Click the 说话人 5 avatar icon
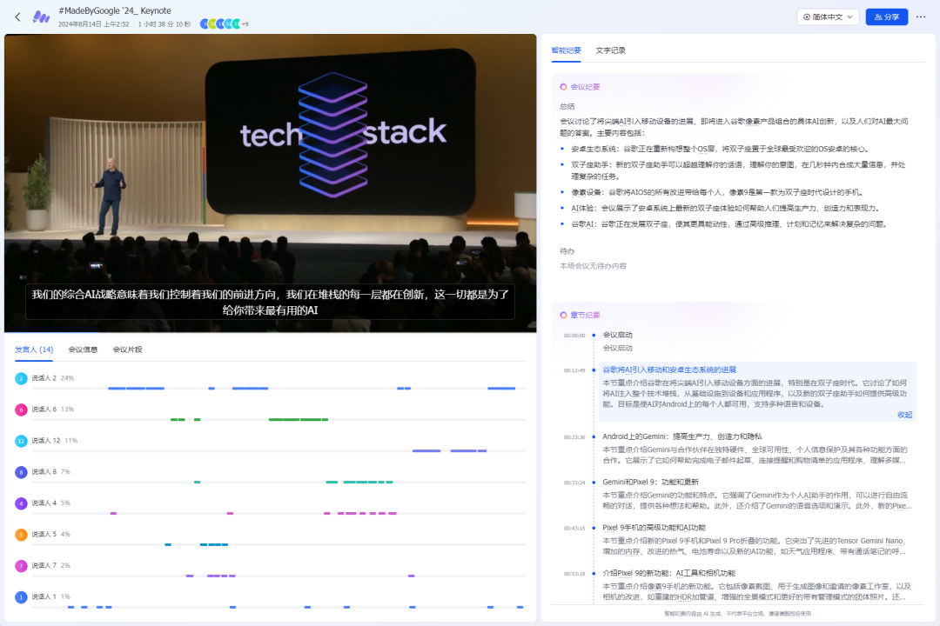Image resolution: width=940 pixels, height=626 pixels. (21, 535)
